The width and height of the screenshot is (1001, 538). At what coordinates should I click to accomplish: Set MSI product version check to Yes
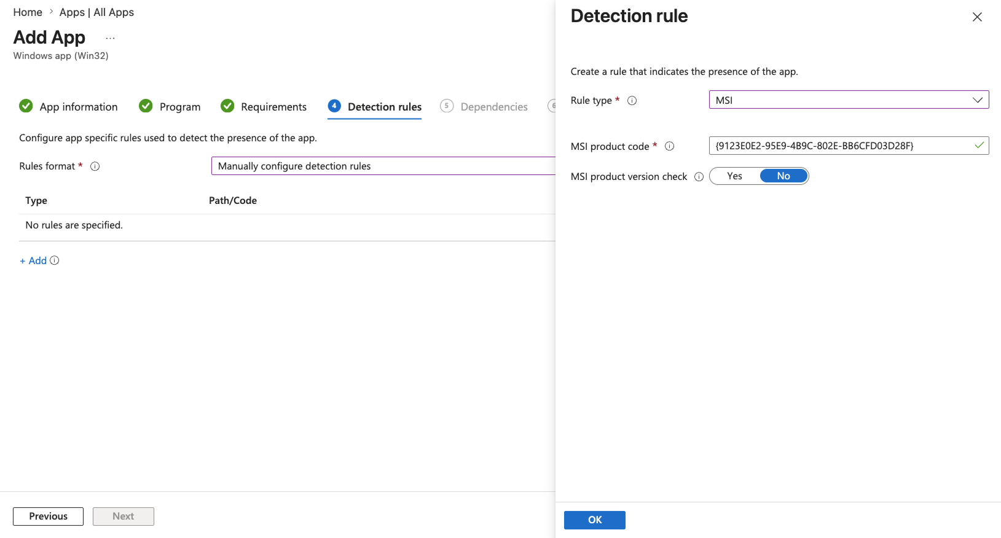(x=735, y=176)
